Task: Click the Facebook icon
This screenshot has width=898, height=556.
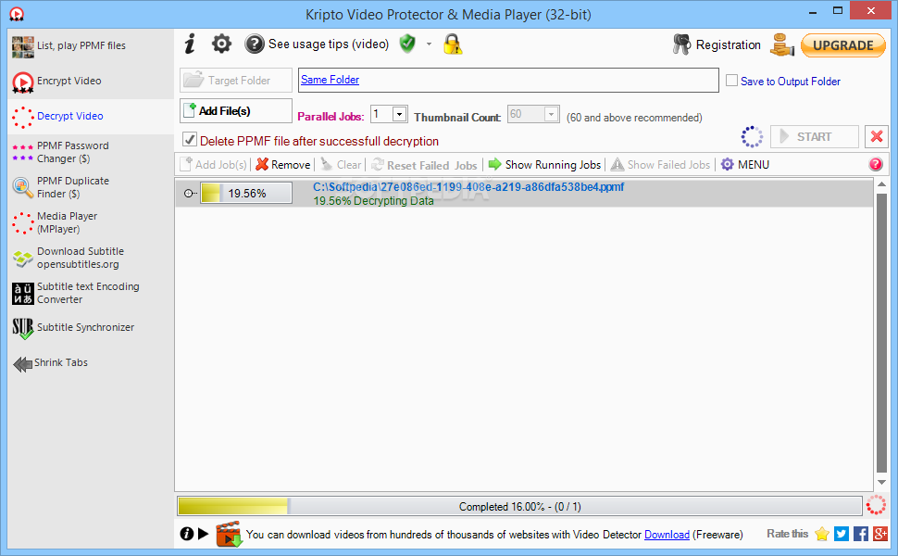Action: tap(861, 534)
